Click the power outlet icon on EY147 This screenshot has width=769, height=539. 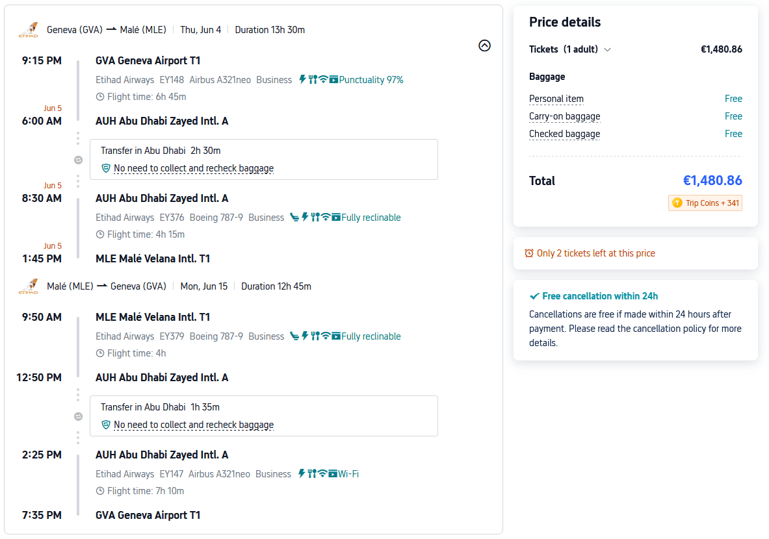302,474
